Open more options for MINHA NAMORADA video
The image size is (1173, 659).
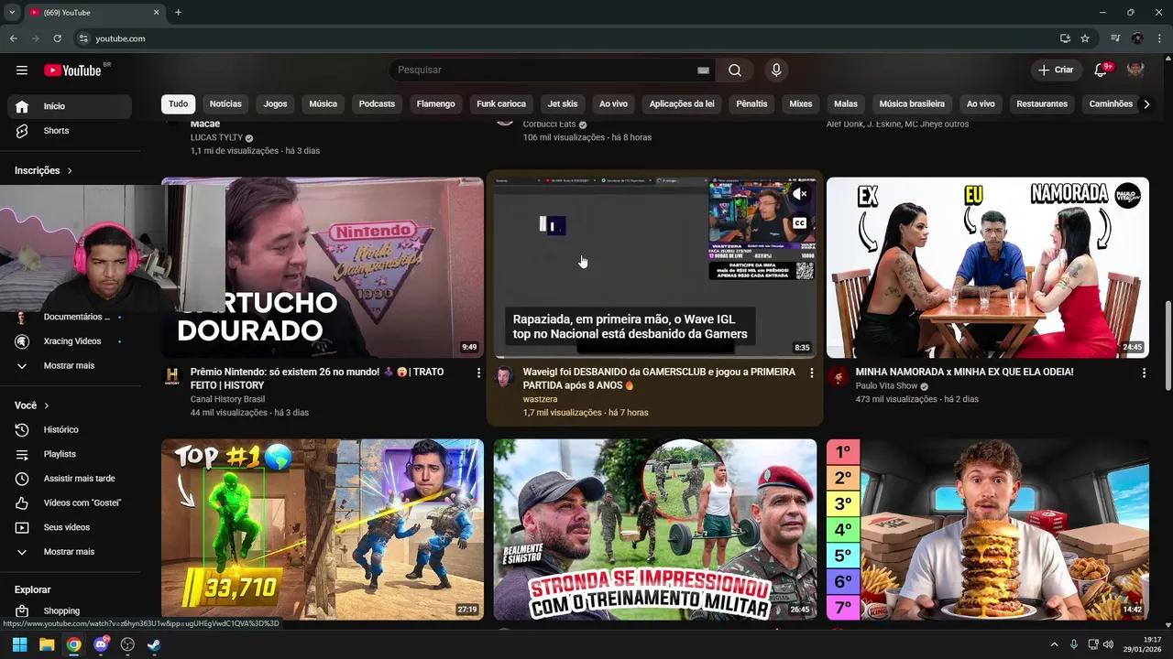[x=1144, y=373]
